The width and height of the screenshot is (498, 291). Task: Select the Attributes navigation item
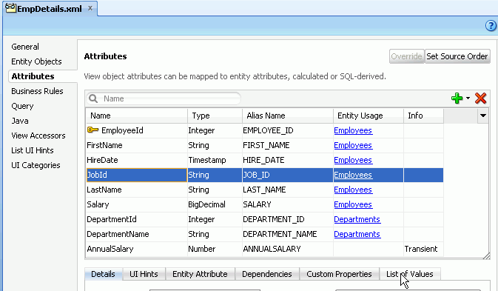coord(33,76)
